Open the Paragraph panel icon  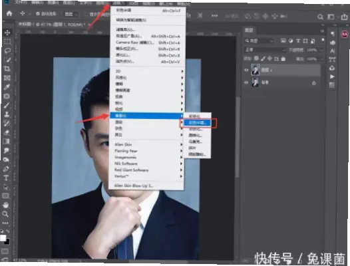[333, 34]
